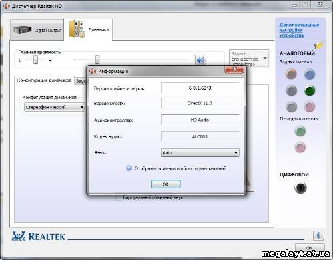Adjust the L-R balance slider thumb

[x=35, y=59]
